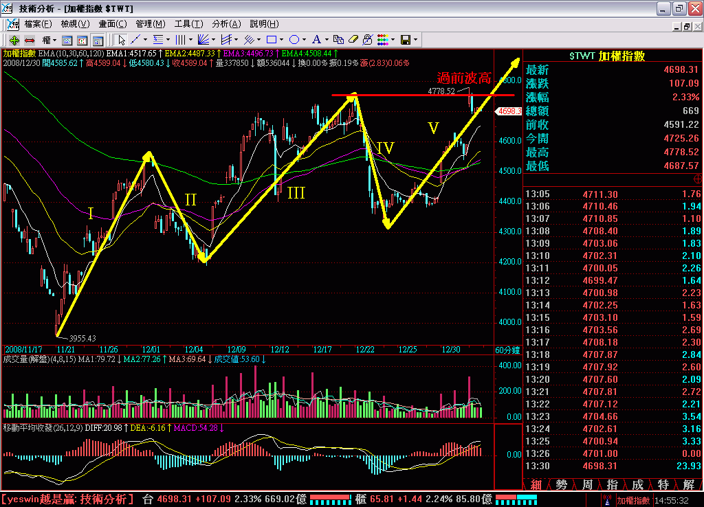
Task: Select the parallel channel lines tool
Action: click(225, 40)
